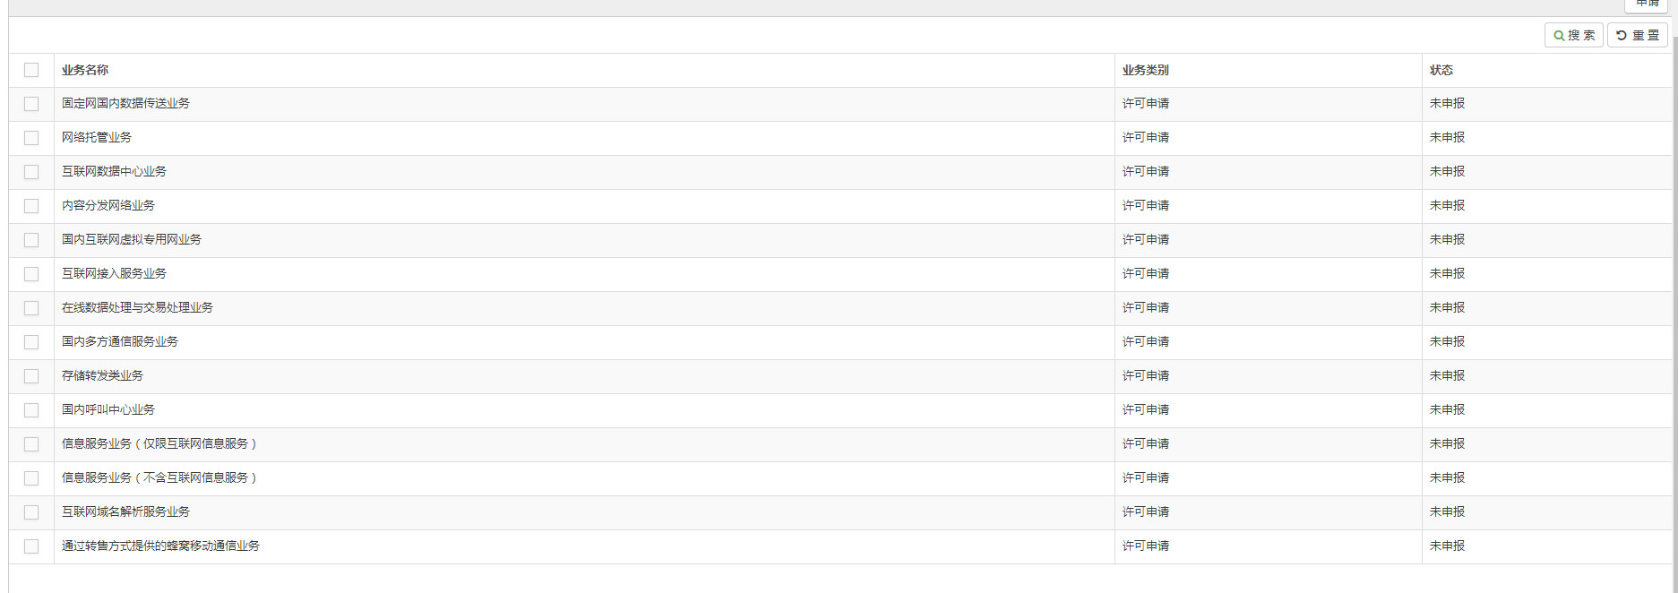Tick the 内容分发网络业务 checkbox
This screenshot has height=593, width=1678.
[31, 206]
